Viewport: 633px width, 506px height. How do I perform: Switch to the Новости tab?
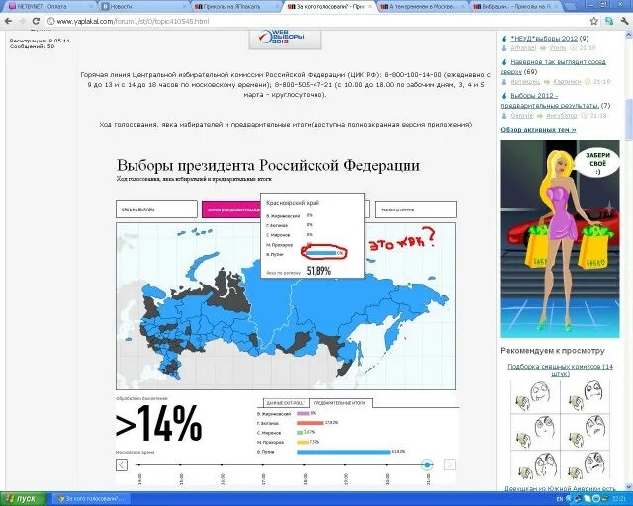[x=143, y=7]
